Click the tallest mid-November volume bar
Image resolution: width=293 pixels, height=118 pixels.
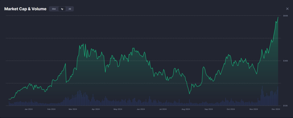262,96
